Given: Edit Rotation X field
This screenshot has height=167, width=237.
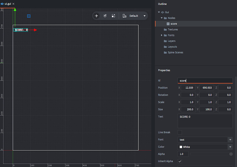Looking at the screenshot, I should point(188,95).
